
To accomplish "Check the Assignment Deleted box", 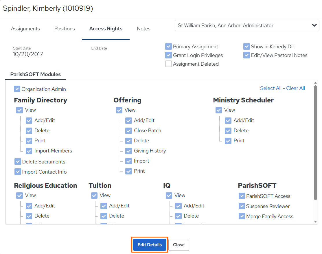I will 168,64.
